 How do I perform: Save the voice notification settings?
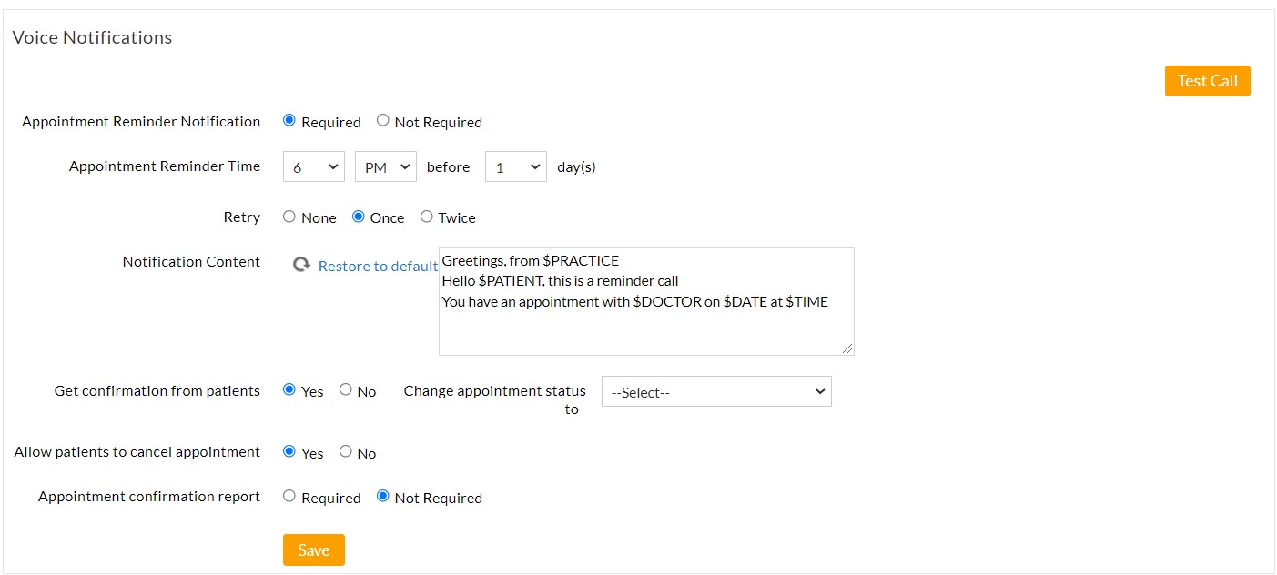click(313, 550)
